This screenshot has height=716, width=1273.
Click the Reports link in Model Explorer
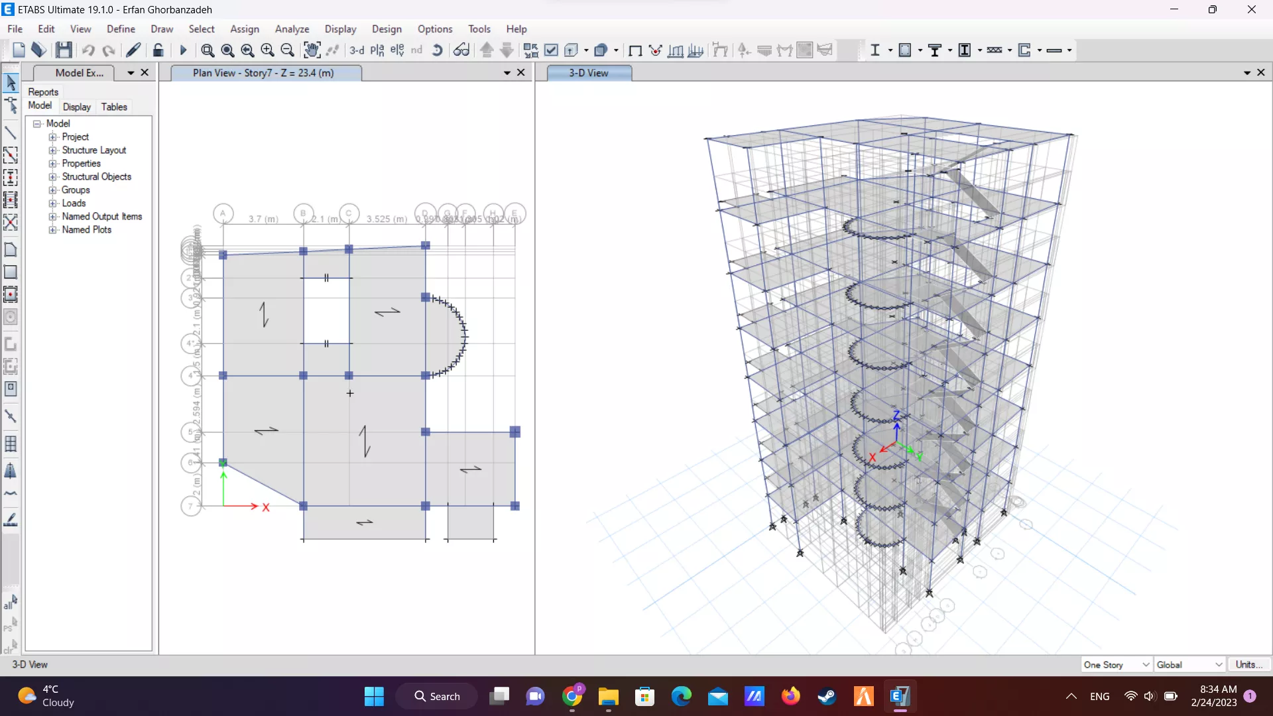point(43,92)
